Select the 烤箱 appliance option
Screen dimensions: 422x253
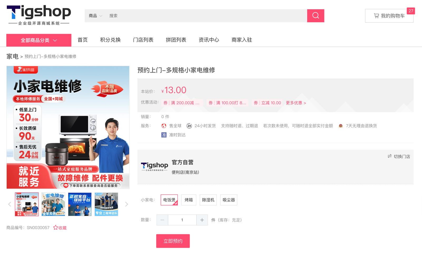click(189, 200)
